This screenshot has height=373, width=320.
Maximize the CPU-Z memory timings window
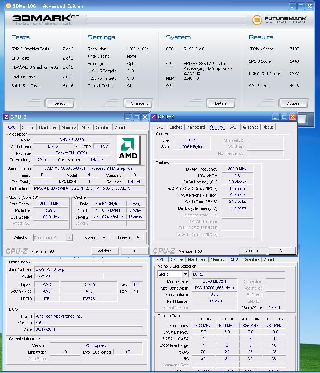[284, 117]
